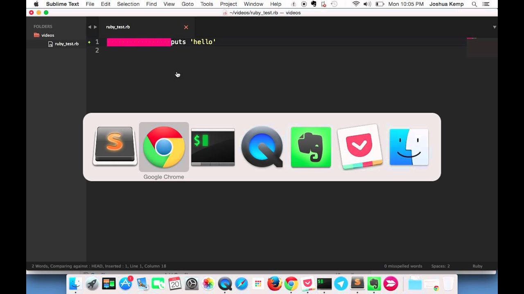This screenshot has width=524, height=294.
Task: Open Ruby syntax selector in status bar
Action: coord(477,266)
